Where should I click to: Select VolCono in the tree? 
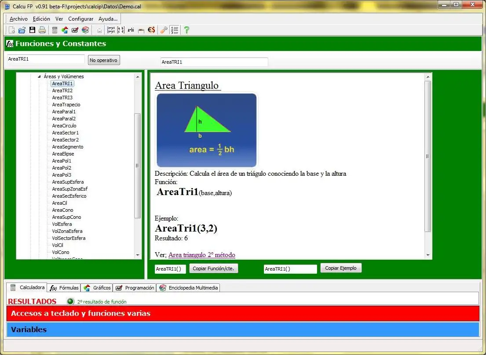tap(61, 252)
